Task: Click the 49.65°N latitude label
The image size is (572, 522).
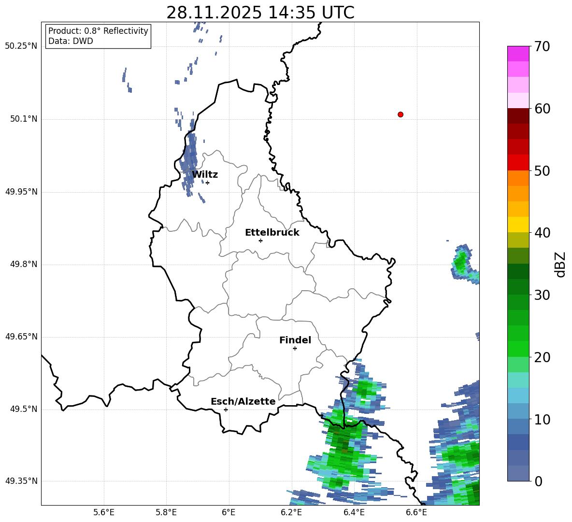Action: 21,337
